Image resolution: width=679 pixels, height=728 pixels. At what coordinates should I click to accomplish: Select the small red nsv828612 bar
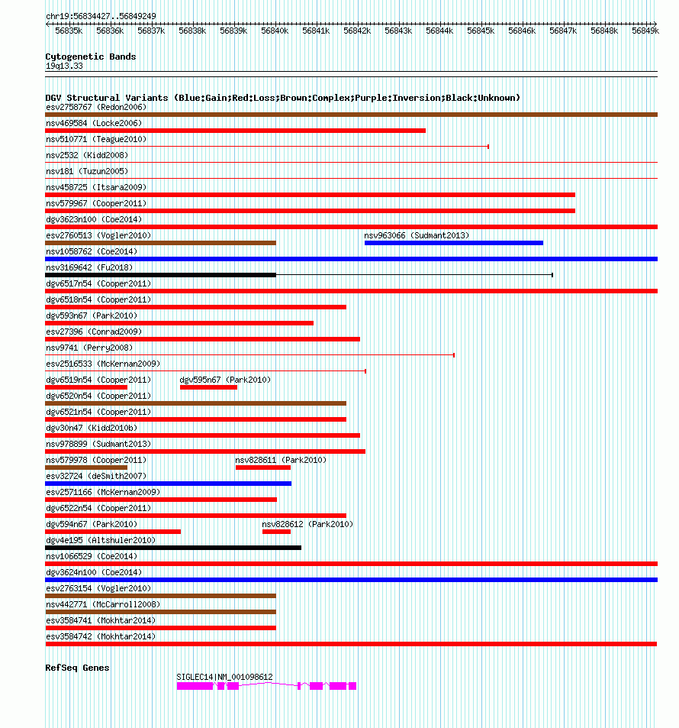[x=276, y=532]
